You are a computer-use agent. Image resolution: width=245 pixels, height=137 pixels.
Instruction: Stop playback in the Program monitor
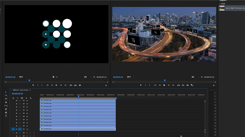tap(164, 85)
